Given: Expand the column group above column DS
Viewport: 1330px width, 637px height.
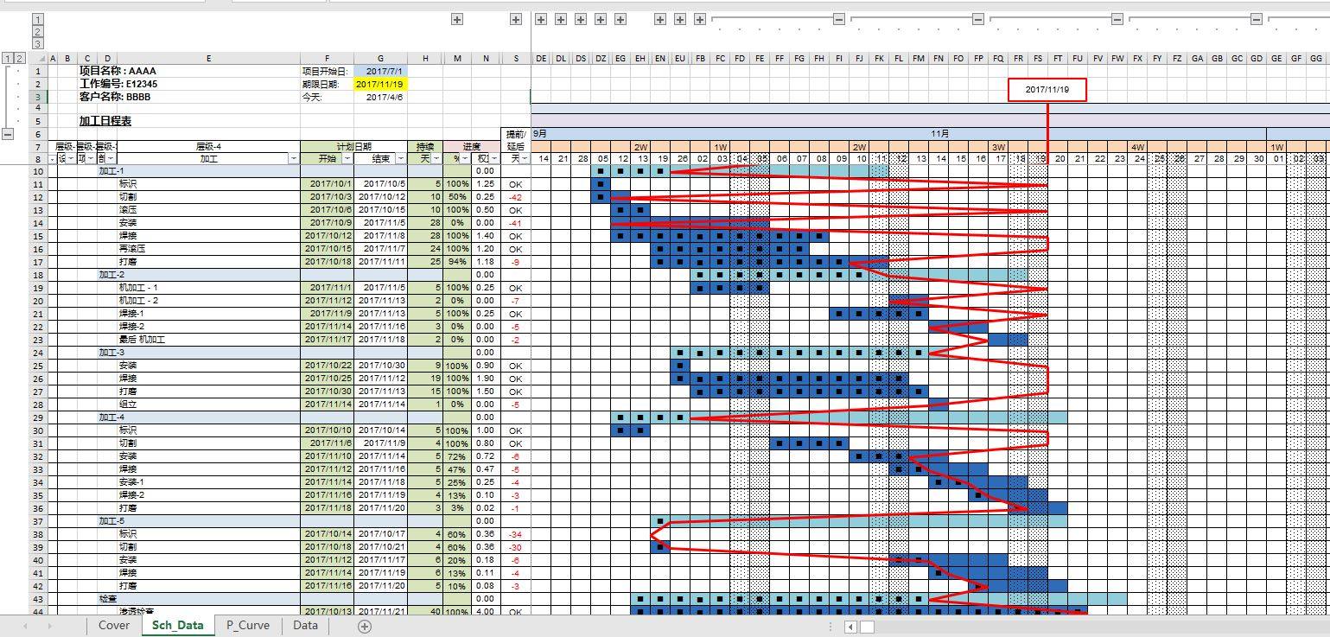Looking at the screenshot, I should point(581,19).
